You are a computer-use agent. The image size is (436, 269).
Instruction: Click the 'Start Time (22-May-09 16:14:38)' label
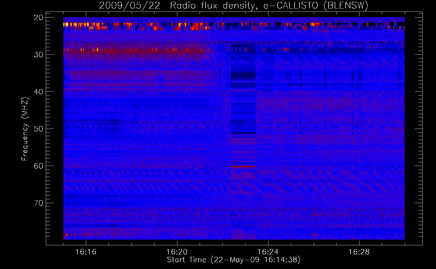(234, 260)
